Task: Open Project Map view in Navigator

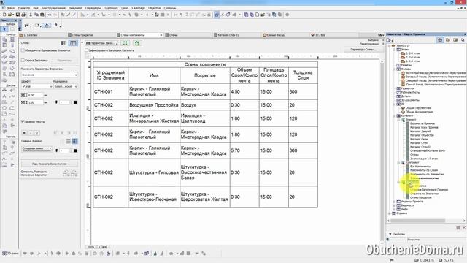Action: (440, 40)
